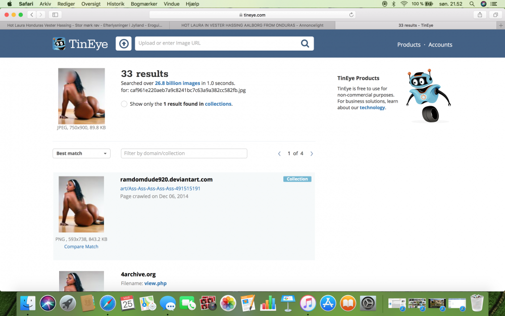
Task: Reload the page with refresh icon
Action: (x=351, y=15)
